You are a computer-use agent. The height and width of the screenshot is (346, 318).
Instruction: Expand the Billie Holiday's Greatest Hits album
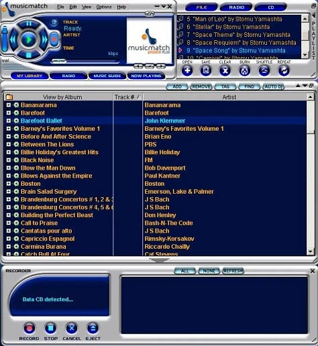pos(9,152)
